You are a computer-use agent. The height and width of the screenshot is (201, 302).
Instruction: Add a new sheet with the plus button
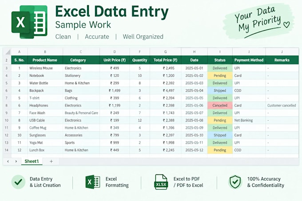51,162
